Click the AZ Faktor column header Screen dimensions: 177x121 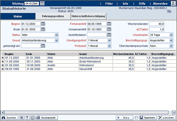pyautogui.click(x=143, y=54)
